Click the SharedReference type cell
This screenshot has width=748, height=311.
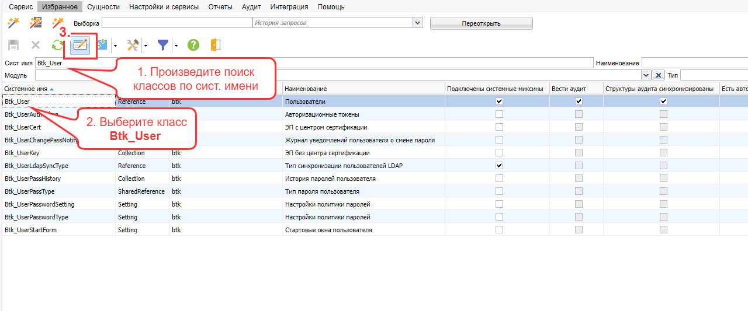pos(143,191)
